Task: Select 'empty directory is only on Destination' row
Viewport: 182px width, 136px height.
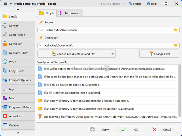Action: [107, 108]
